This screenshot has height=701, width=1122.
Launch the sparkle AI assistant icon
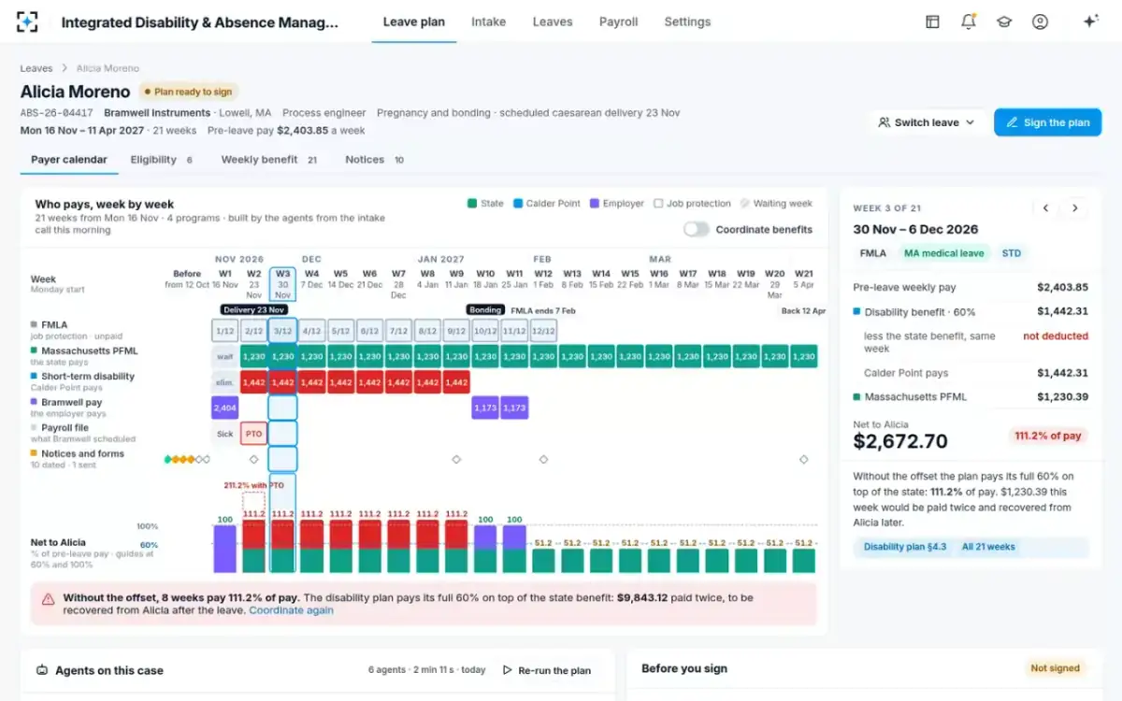pyautogui.click(x=1089, y=22)
